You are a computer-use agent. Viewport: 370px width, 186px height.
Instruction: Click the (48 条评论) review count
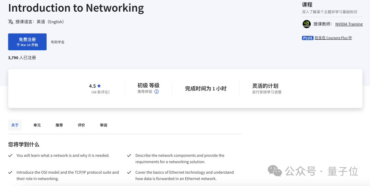(100, 92)
